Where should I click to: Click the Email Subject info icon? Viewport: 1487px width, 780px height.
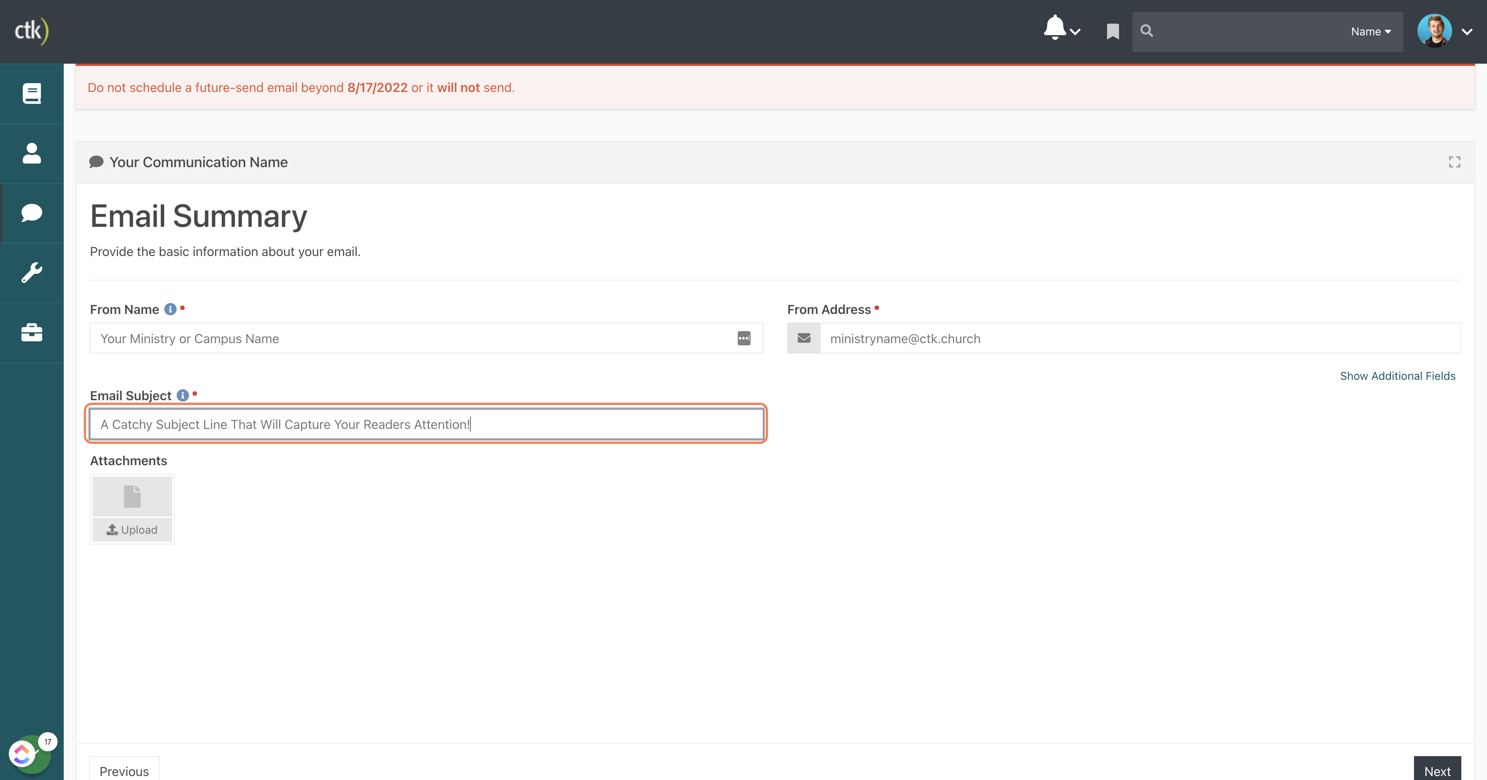(x=182, y=396)
